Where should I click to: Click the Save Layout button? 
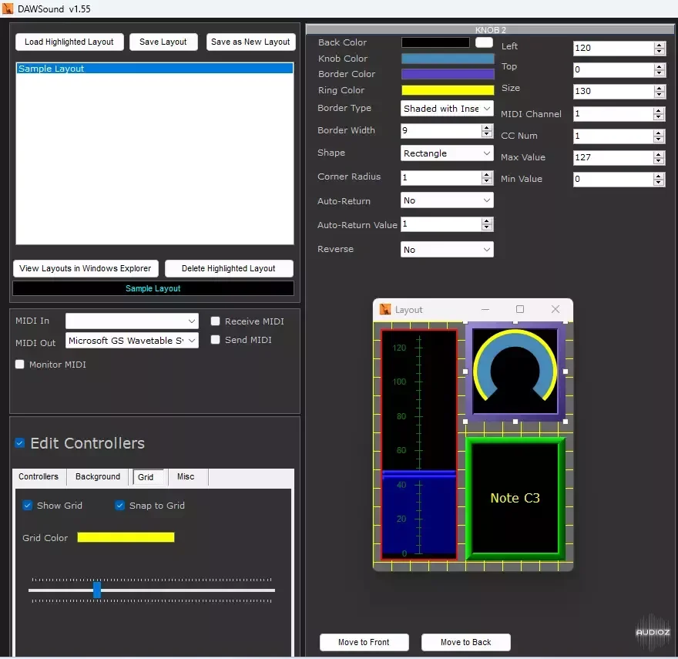pyautogui.click(x=163, y=42)
